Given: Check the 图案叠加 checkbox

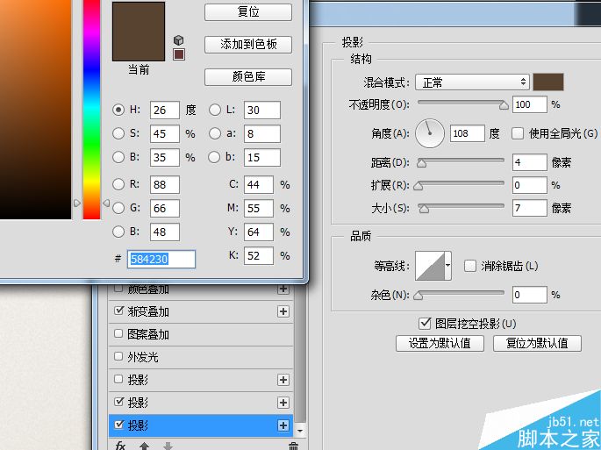Looking at the screenshot, I should (118, 333).
